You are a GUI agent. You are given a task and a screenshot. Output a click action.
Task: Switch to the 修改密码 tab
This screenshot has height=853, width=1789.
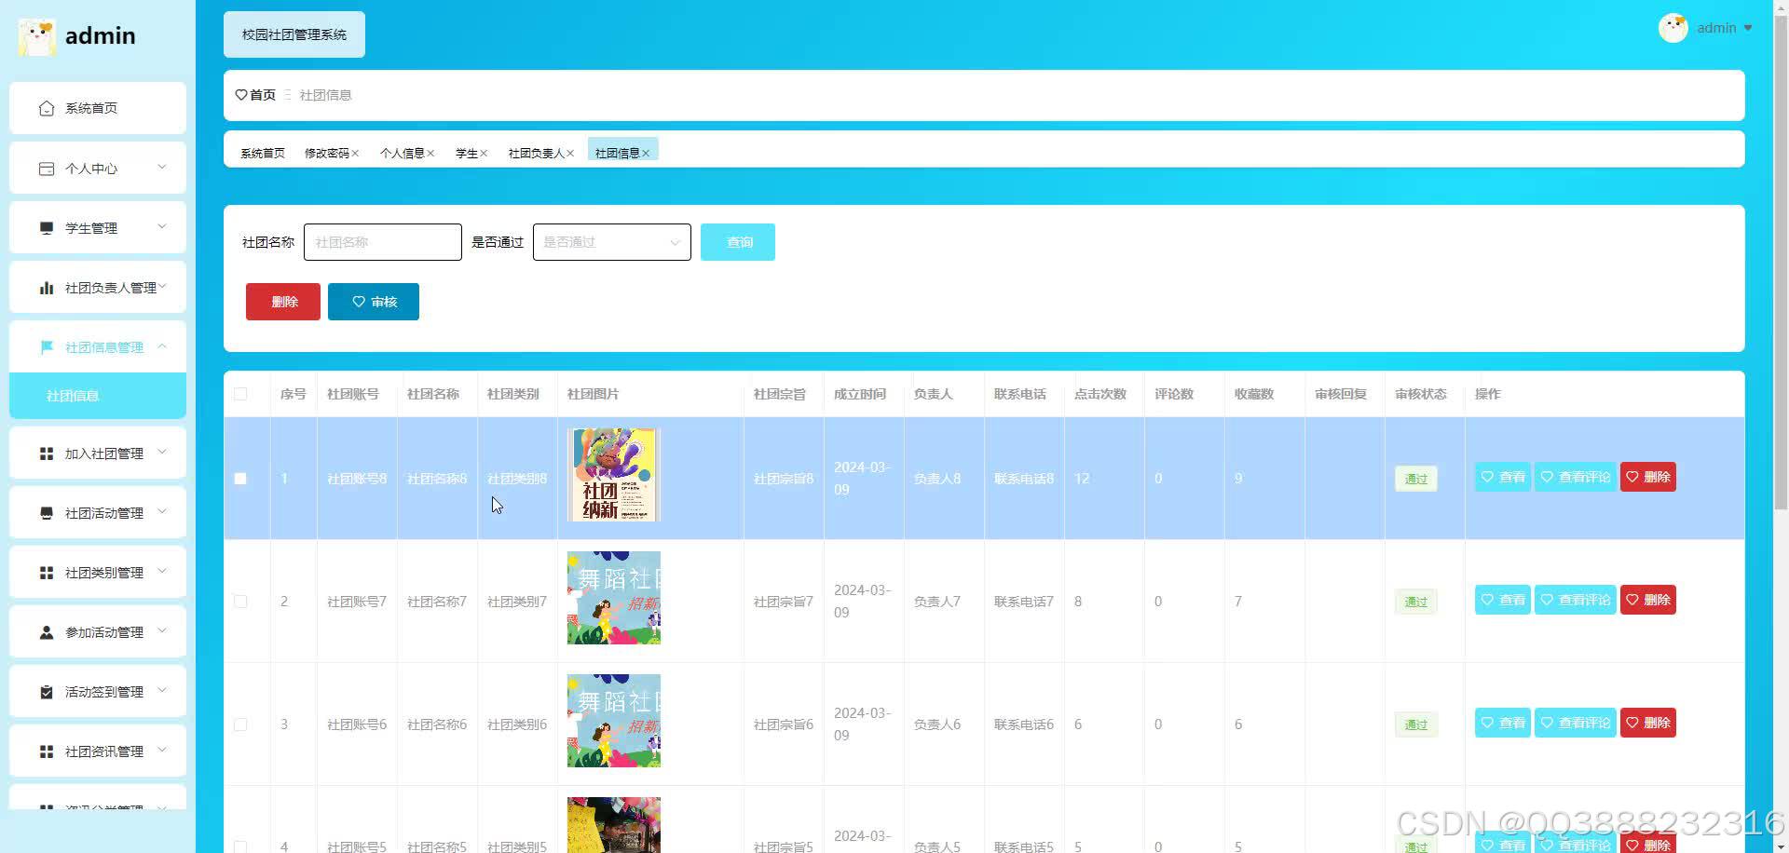point(327,154)
